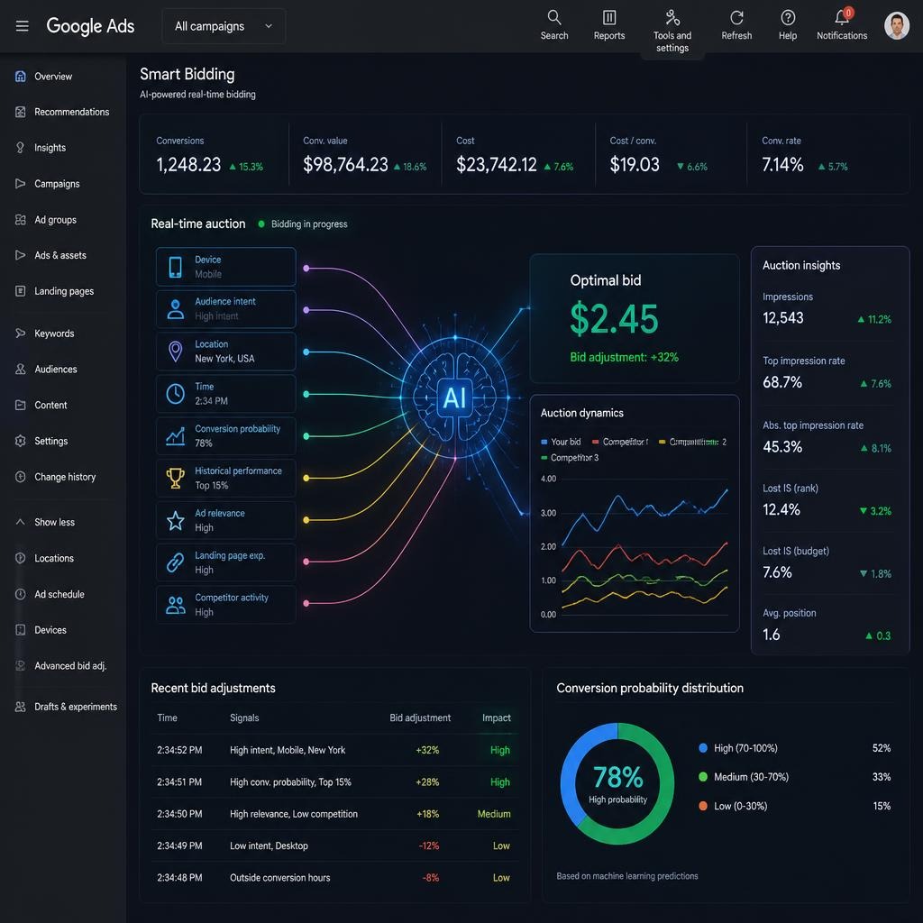The height and width of the screenshot is (923, 923).
Task: Click the Audiences sidebar icon
Action: click(20, 369)
